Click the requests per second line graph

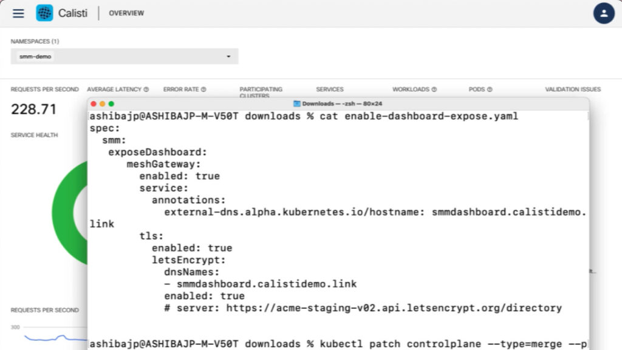pyautogui.click(x=55, y=338)
